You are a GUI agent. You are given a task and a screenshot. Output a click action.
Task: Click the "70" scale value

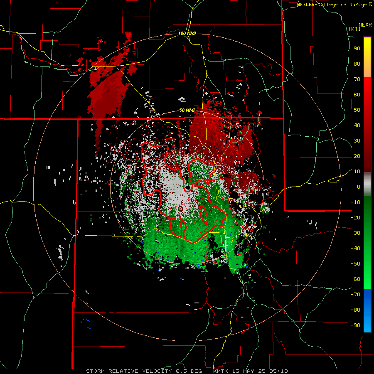tap(357, 79)
